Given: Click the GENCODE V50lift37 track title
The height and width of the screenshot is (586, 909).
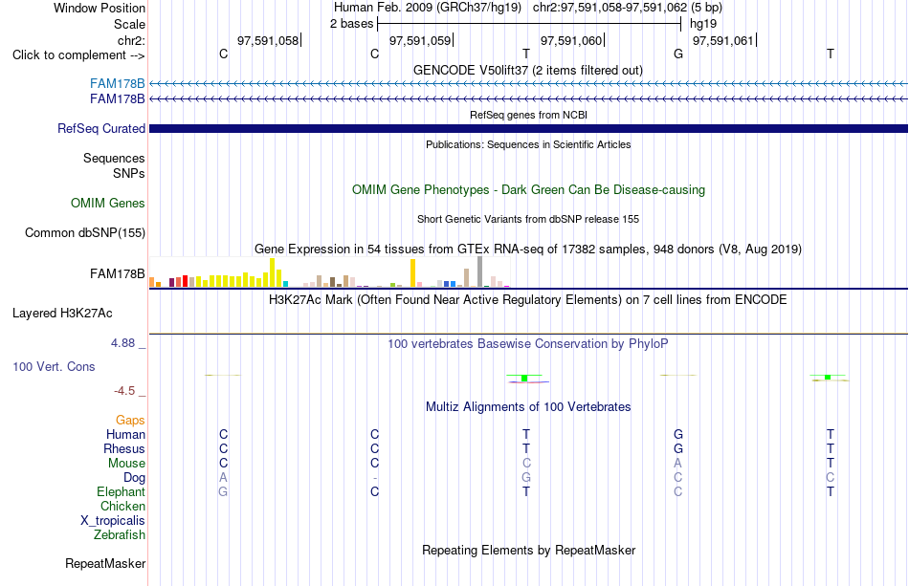Looking at the screenshot, I should [x=528, y=70].
